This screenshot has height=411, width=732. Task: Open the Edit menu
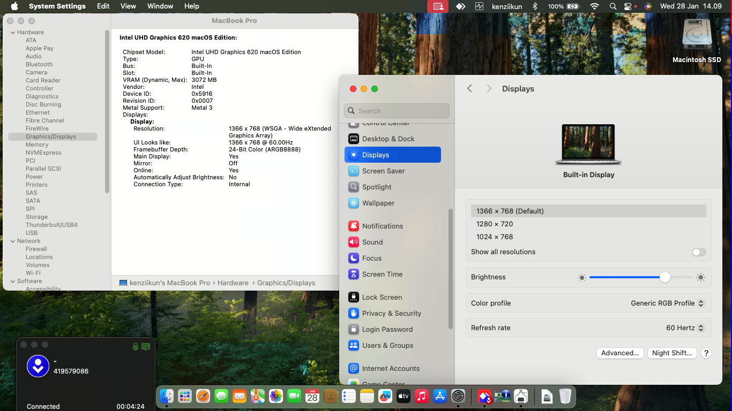tap(103, 6)
